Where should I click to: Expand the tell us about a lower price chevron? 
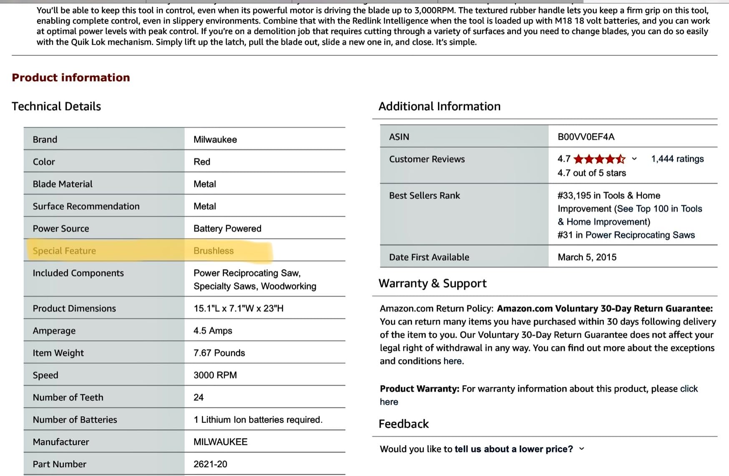[582, 449]
